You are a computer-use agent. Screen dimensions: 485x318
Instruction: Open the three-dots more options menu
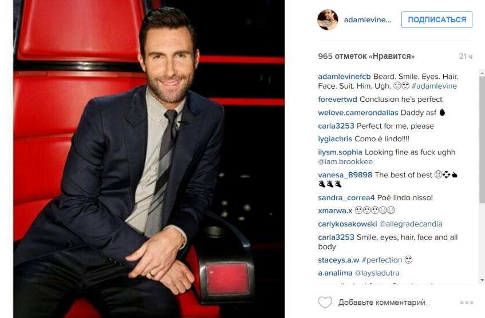[x=467, y=303]
